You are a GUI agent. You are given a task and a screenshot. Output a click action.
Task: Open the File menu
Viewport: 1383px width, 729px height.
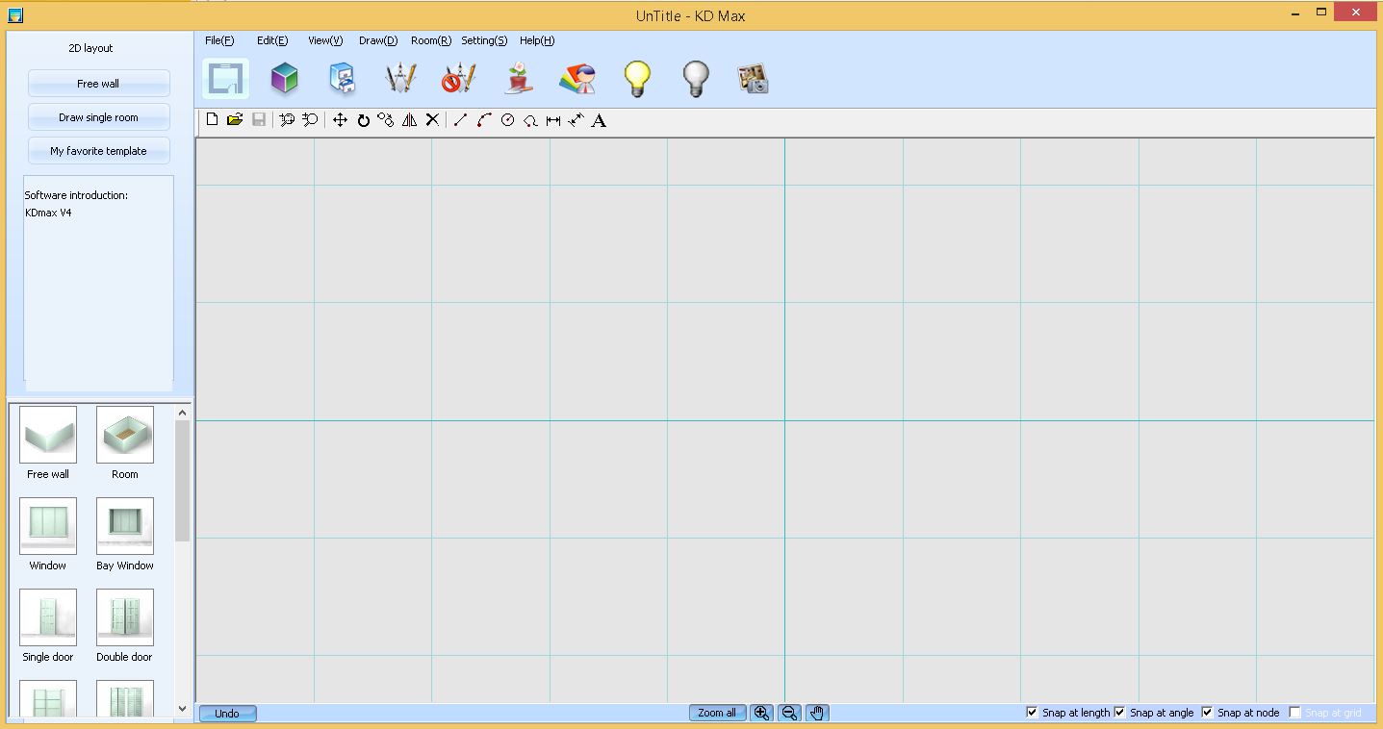pos(219,40)
